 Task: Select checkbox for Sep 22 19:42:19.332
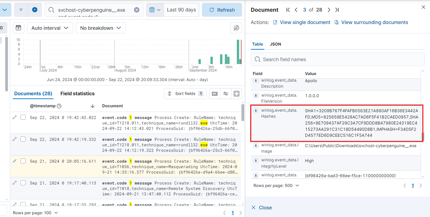coord(23,139)
